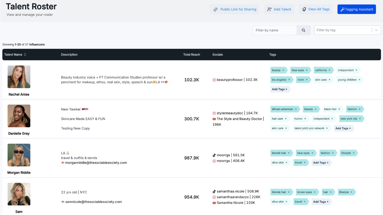Image resolution: width=383 pixels, height=215 pixels.
Task: Click Instagram icon beside beautyprofessor
Action: 214,80
